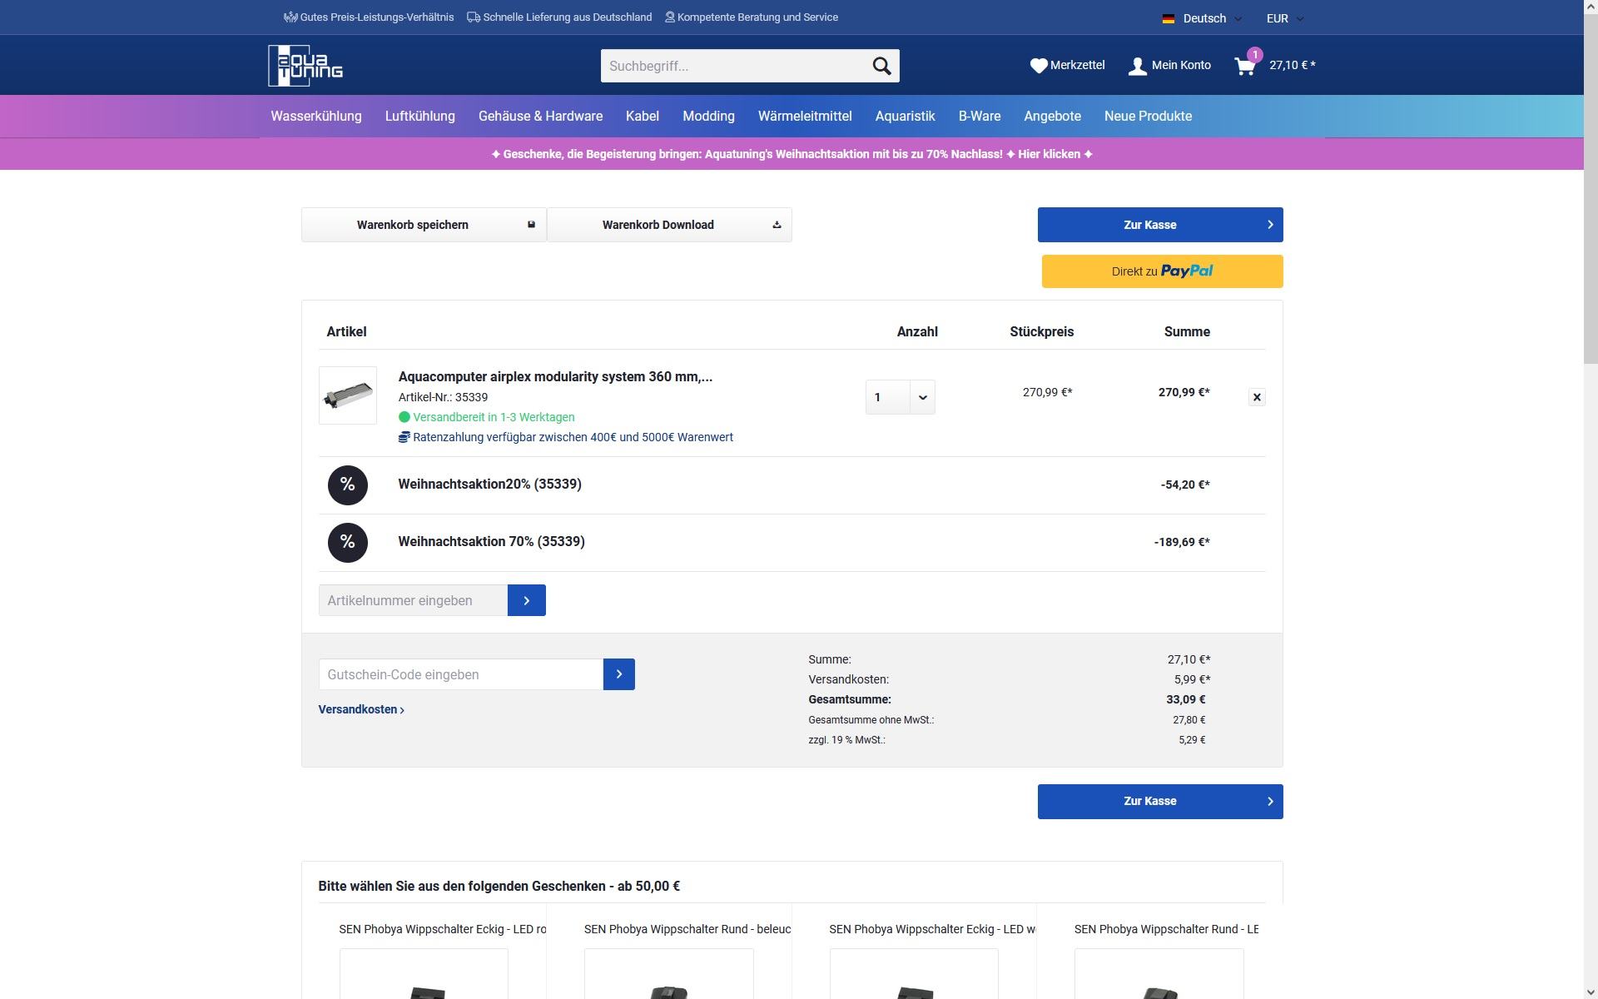Open the B-Ware menu item

tap(979, 117)
